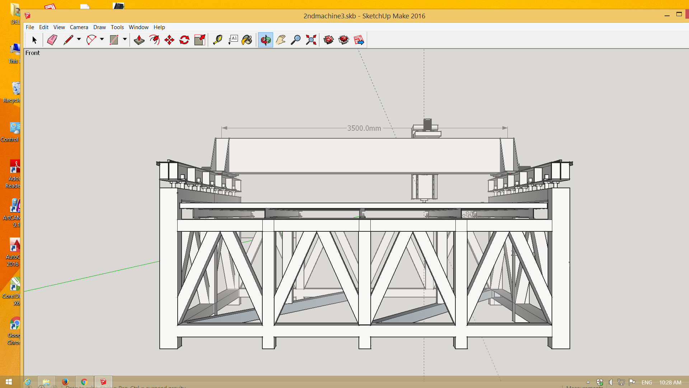Pick the Tape Measure tool
The image size is (689, 388).
pos(217,40)
